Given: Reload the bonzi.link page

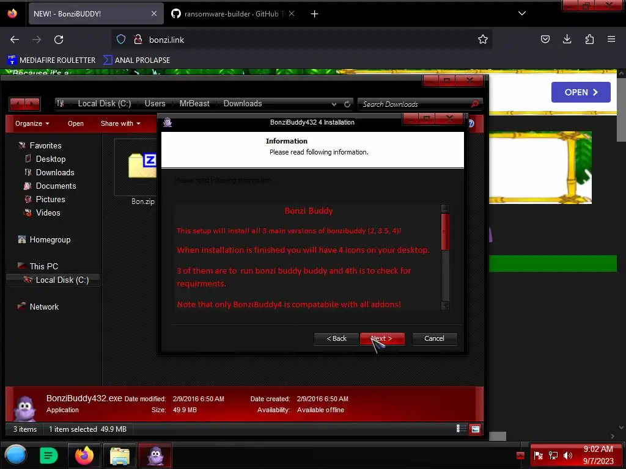Looking at the screenshot, I should coord(59,40).
